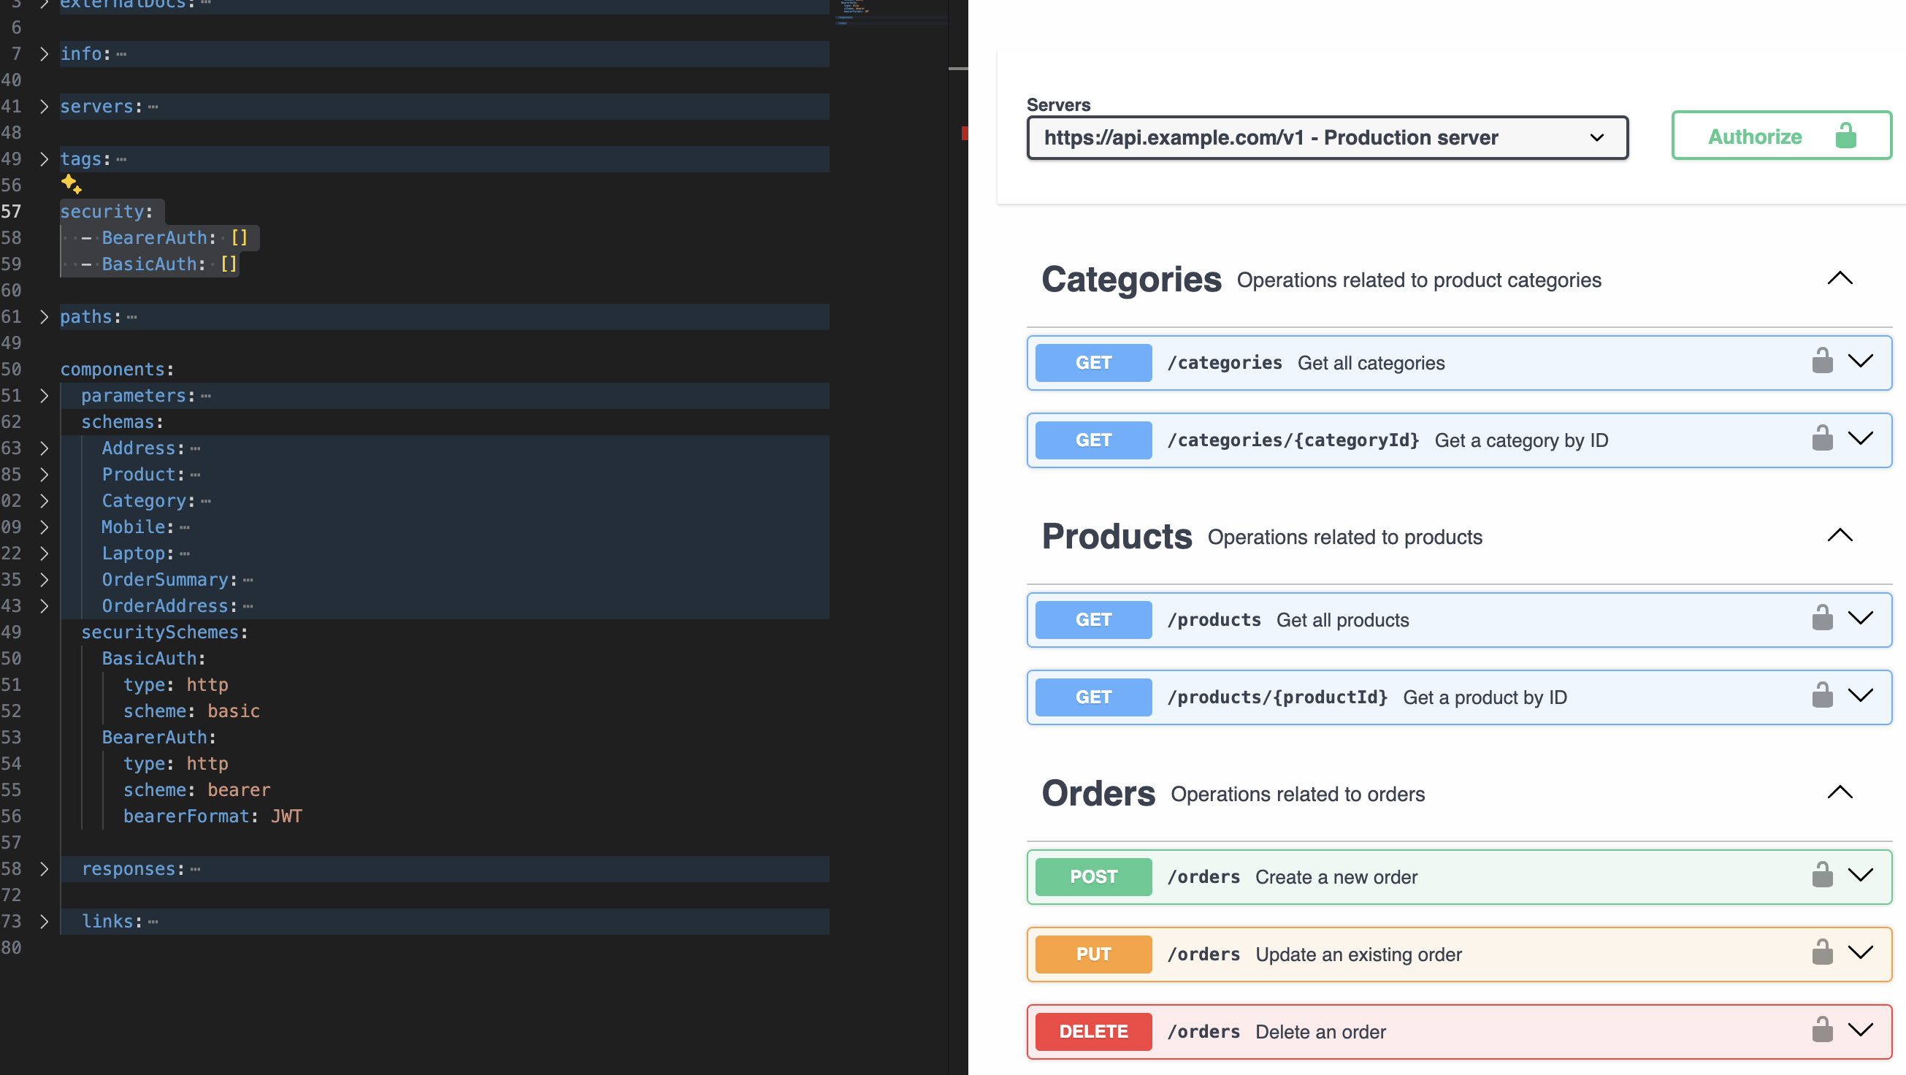Unfold the servers section in editor

[44, 107]
